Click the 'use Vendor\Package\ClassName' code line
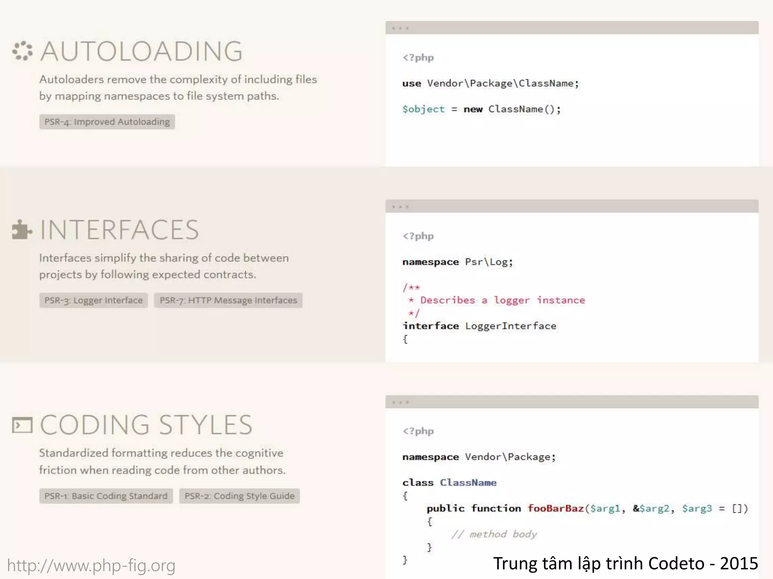 [x=490, y=83]
